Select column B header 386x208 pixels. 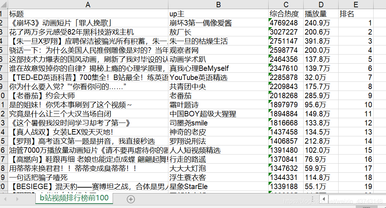[218, 4]
